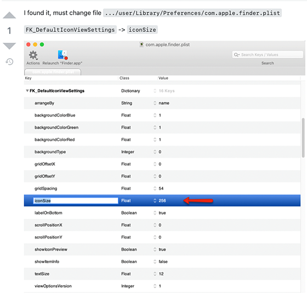Open the class stepper for backgroundColorBlue
This screenshot has width=307, height=295.
click(x=155, y=115)
